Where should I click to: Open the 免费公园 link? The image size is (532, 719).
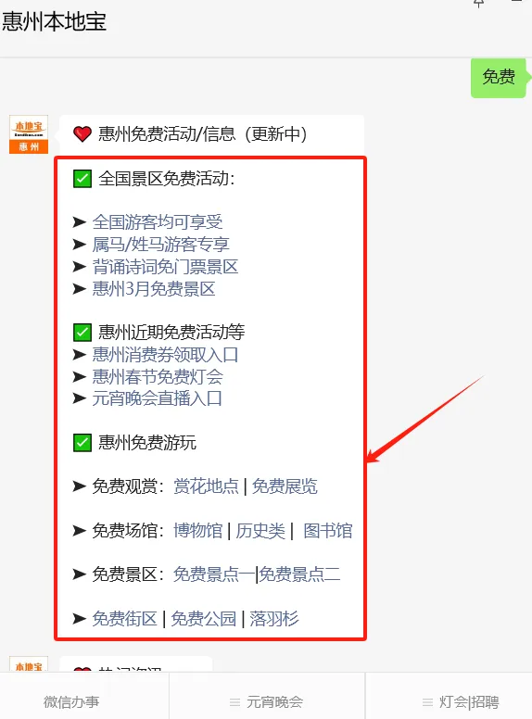pos(203,619)
